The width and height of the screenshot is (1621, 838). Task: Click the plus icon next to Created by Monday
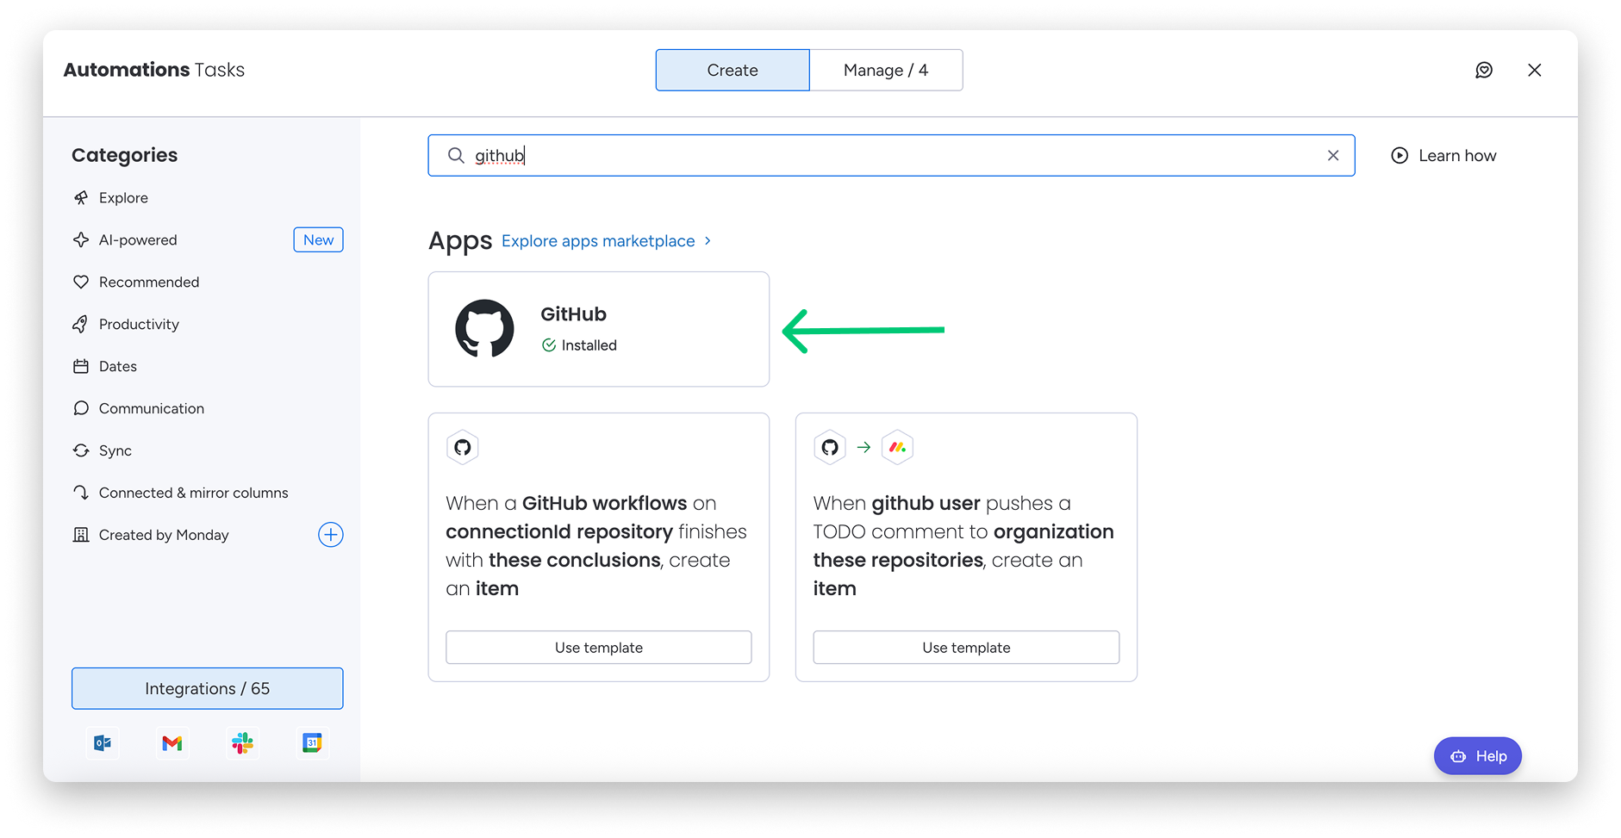coord(331,535)
